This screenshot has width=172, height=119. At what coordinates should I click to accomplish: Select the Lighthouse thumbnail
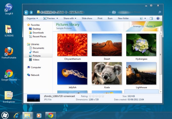point(141,73)
